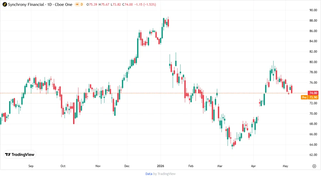Click the 70.00 price axis label

point(313,114)
